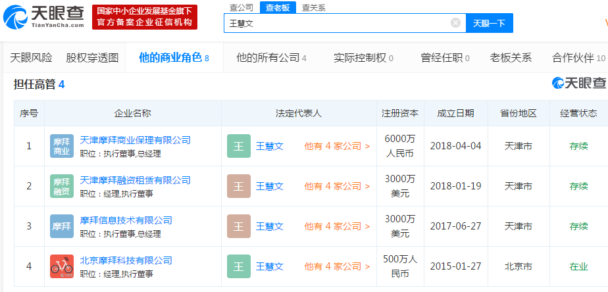Open the 老板关系 tab
The height and width of the screenshot is (292, 608).
511,58
